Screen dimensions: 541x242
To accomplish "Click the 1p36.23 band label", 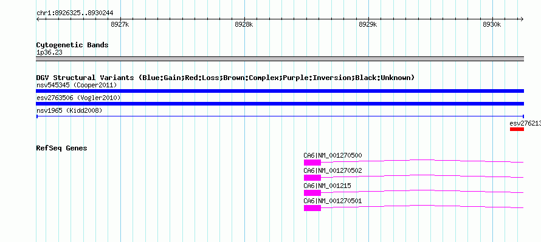I will [49, 53].
